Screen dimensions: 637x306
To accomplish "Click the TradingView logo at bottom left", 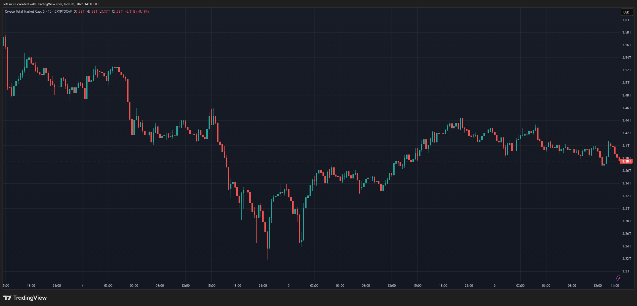I will tap(7, 298).
